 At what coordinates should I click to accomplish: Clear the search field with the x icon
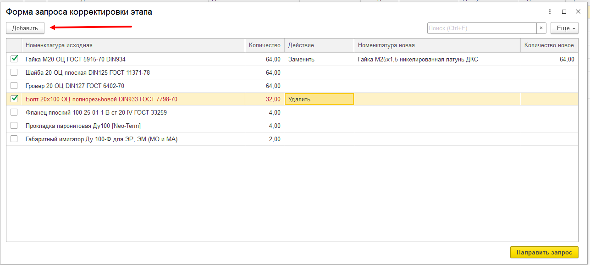click(541, 28)
